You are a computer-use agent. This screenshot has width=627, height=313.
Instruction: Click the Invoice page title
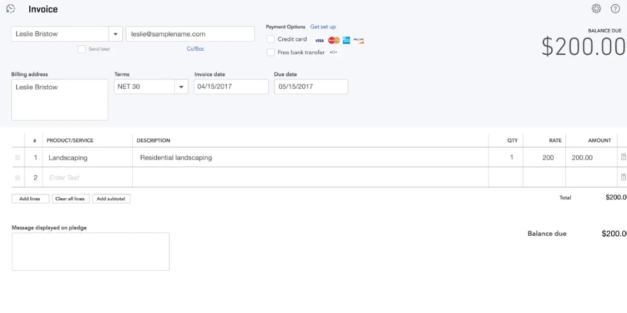[43, 9]
